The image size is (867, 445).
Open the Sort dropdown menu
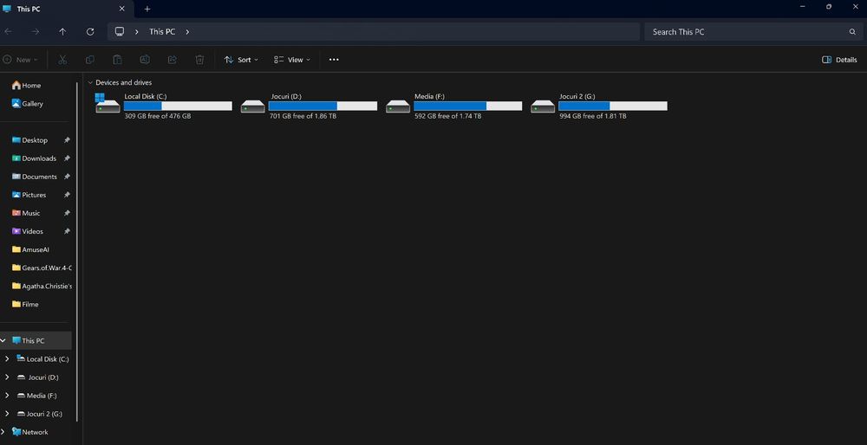point(241,60)
